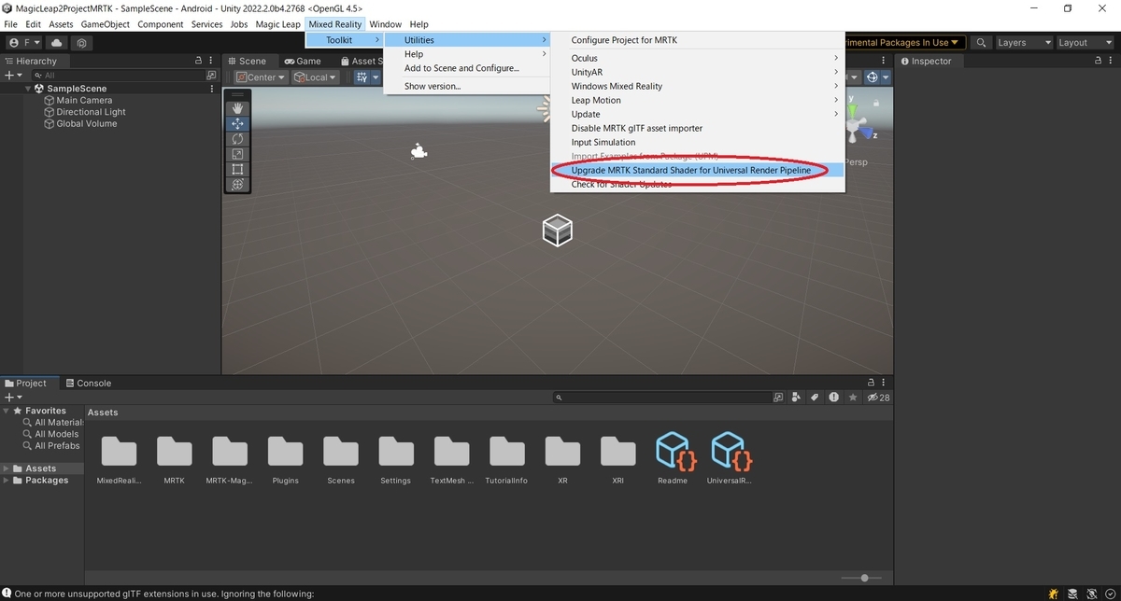
Task: Toggle hidden packages visibility (28)
Action: click(x=878, y=398)
